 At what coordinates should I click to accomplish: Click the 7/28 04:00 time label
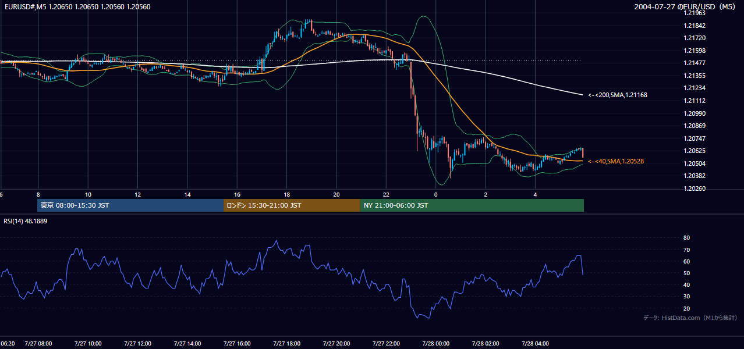pyautogui.click(x=535, y=343)
